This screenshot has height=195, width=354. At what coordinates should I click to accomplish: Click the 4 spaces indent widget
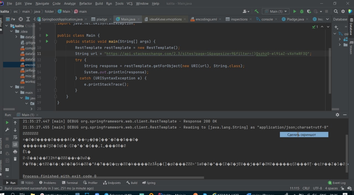331,188
